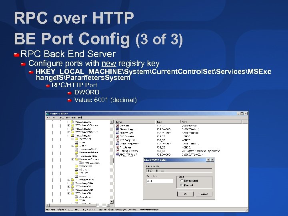Open the Help menu in Registry Editor
The width and height of the screenshot is (288, 216).
point(80,118)
